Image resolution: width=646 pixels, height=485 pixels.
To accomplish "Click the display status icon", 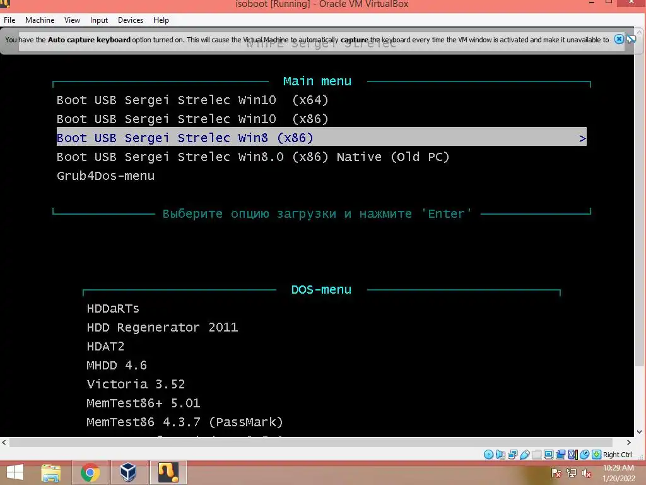I will 548,455.
